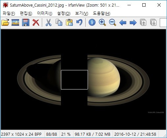Show image information with the blue i icon
This screenshot has width=167, height=138.
click(92, 22)
